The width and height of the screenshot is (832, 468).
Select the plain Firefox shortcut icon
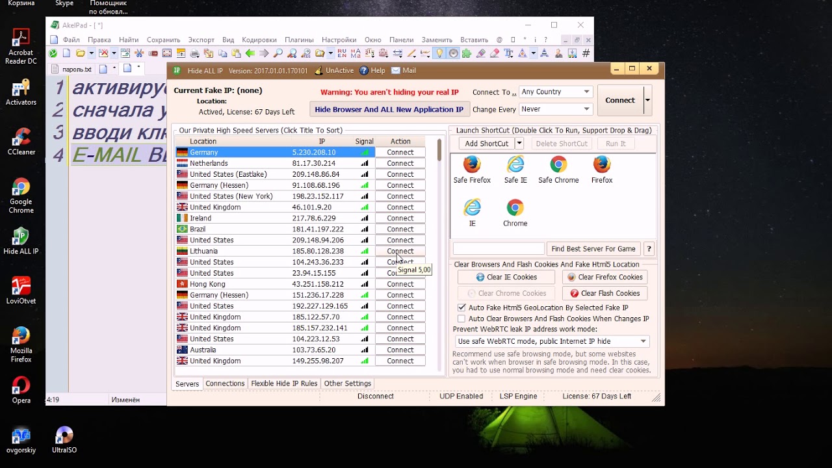(x=602, y=164)
